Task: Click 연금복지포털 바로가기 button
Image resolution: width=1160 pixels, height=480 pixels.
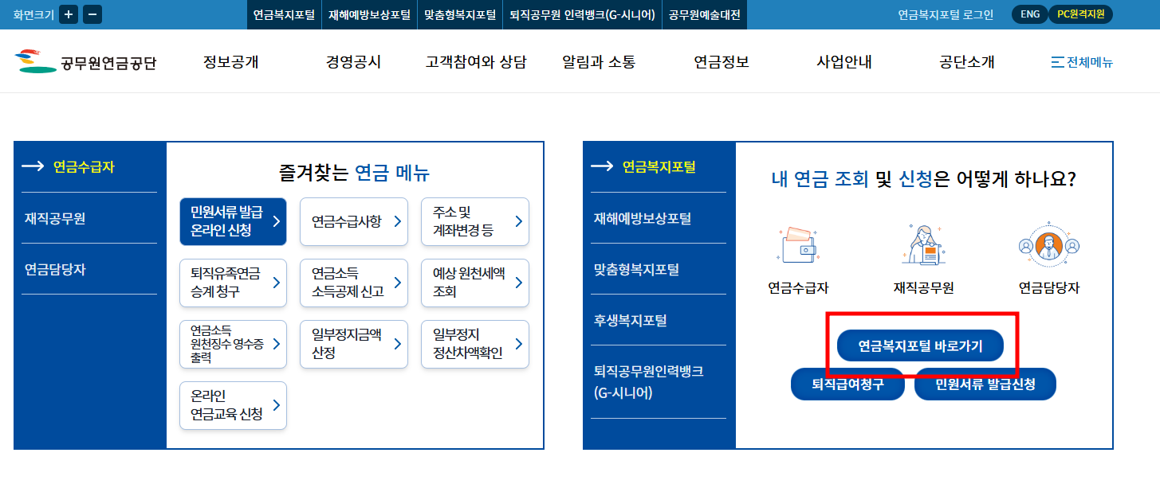Action: point(920,345)
